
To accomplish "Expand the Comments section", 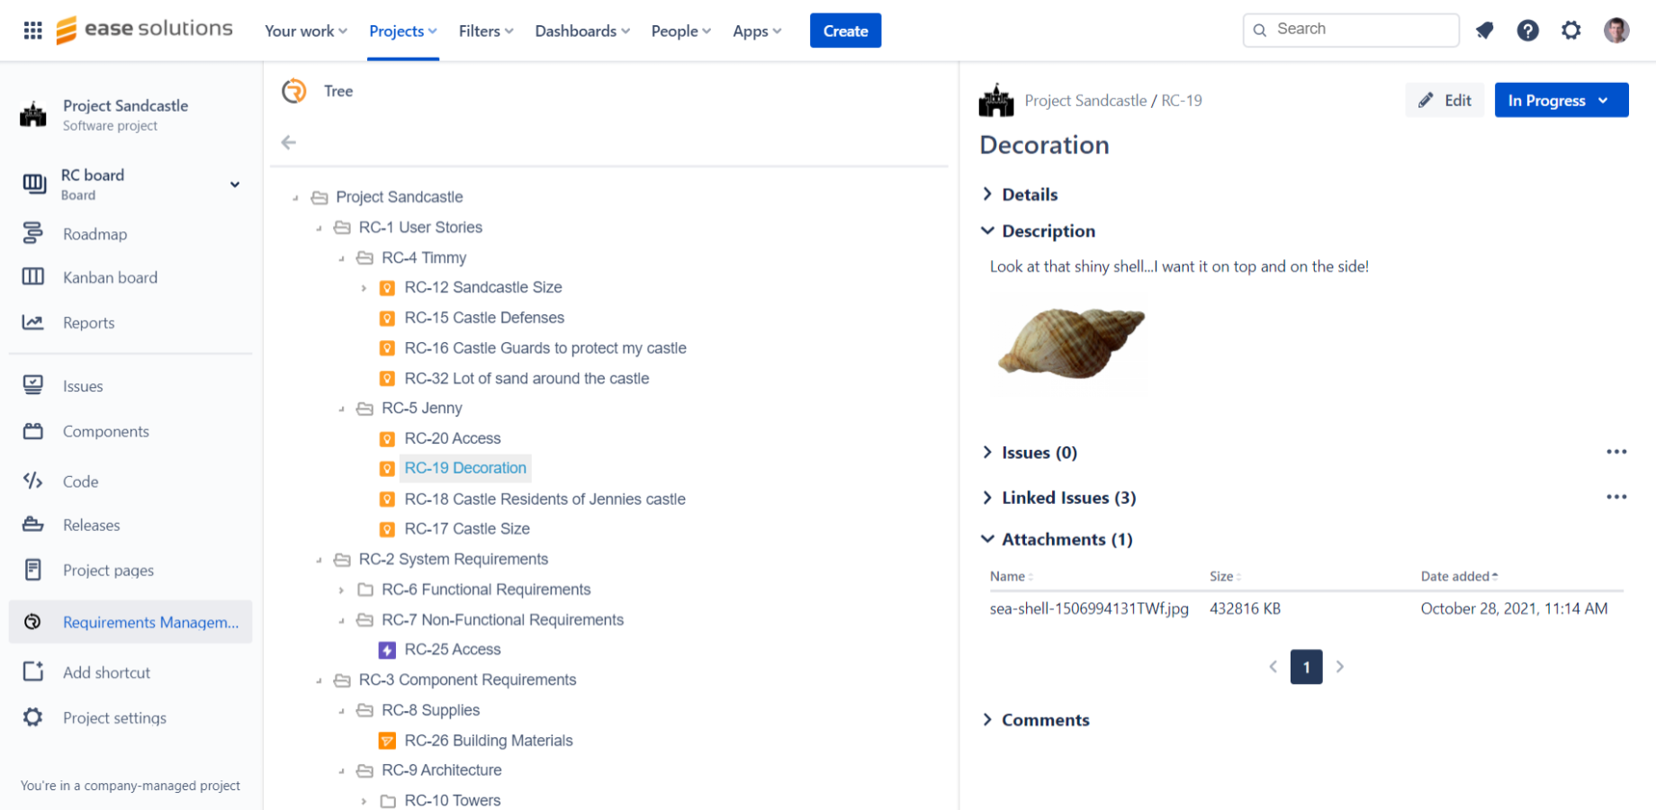I will pyautogui.click(x=987, y=719).
